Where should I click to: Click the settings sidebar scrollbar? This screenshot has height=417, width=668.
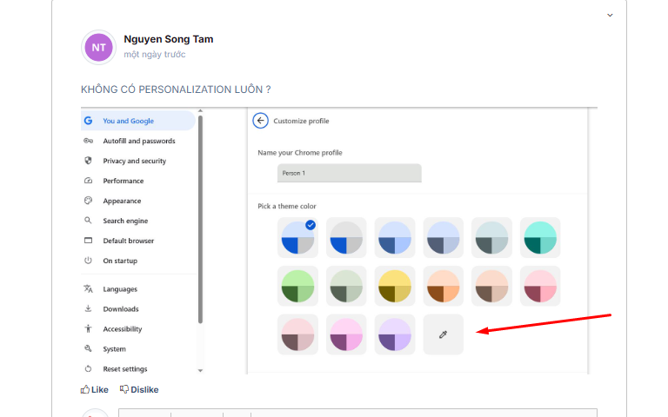pos(201,217)
